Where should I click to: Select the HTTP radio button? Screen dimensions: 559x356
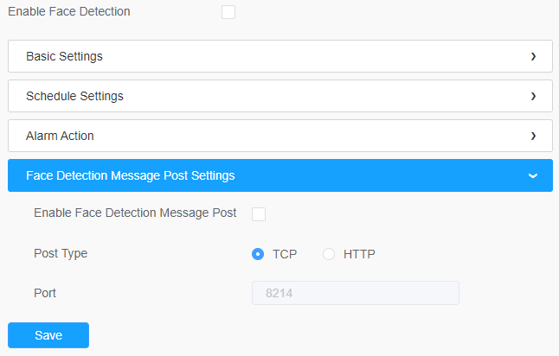[329, 254]
